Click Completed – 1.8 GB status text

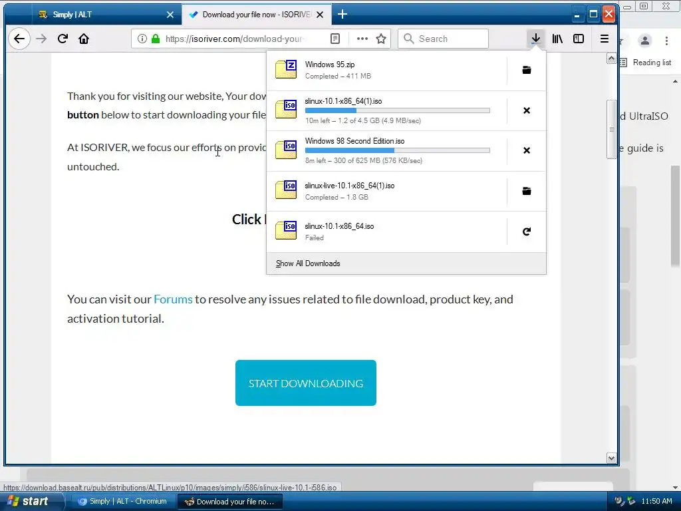click(337, 197)
